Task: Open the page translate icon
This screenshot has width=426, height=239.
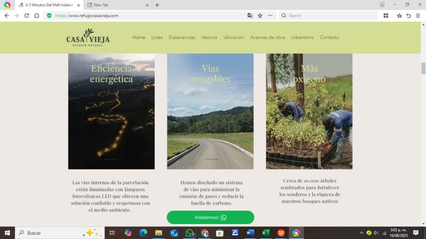Action: pos(250,16)
